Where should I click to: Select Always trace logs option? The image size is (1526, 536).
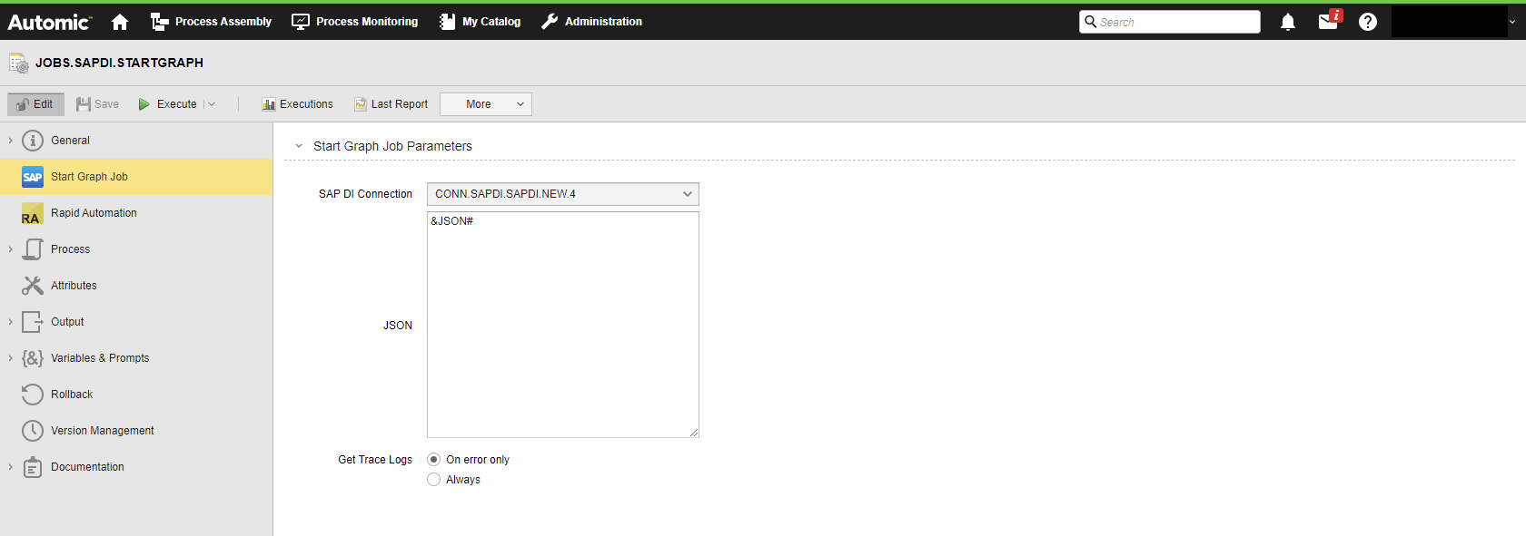(x=434, y=480)
